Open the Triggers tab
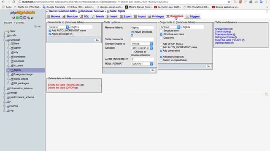 (193, 17)
